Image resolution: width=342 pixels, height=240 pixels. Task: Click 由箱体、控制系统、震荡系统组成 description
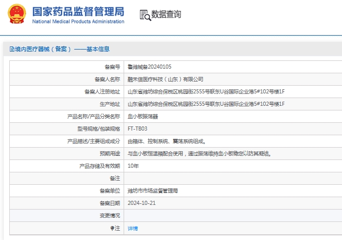(167, 141)
